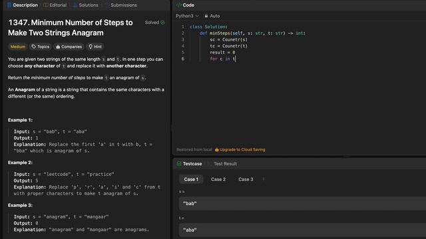This screenshot has height=239, width=426.
Task: Click the green Solved checkmark icon
Action: [x=162, y=23]
